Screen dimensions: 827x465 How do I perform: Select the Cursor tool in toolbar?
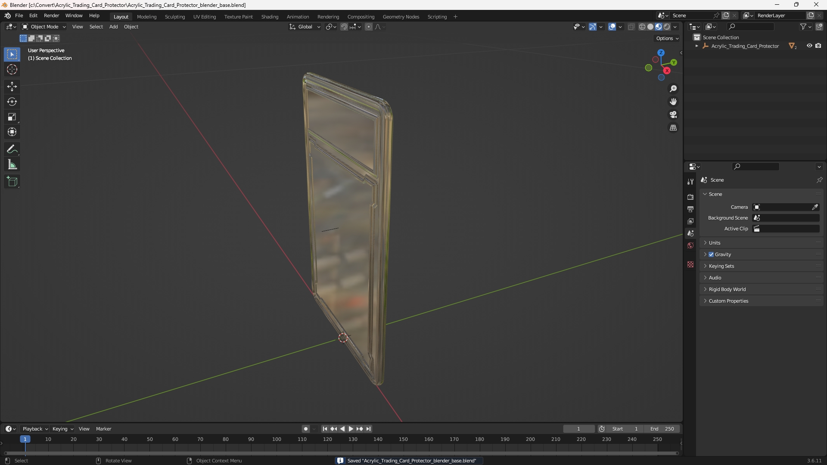(x=12, y=69)
